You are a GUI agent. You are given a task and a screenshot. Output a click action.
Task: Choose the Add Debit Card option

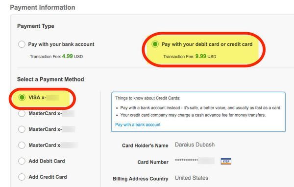tap(22, 161)
